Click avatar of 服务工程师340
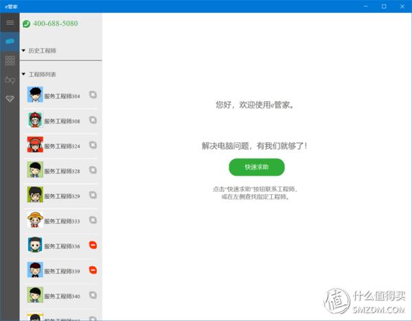 click(x=35, y=294)
